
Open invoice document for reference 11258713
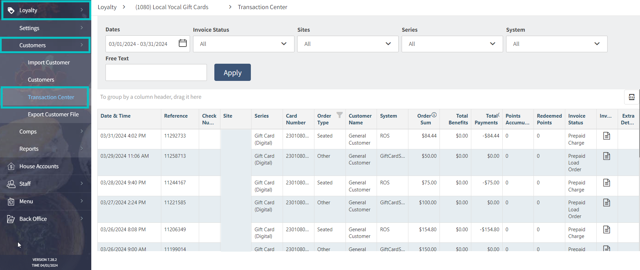(x=607, y=156)
